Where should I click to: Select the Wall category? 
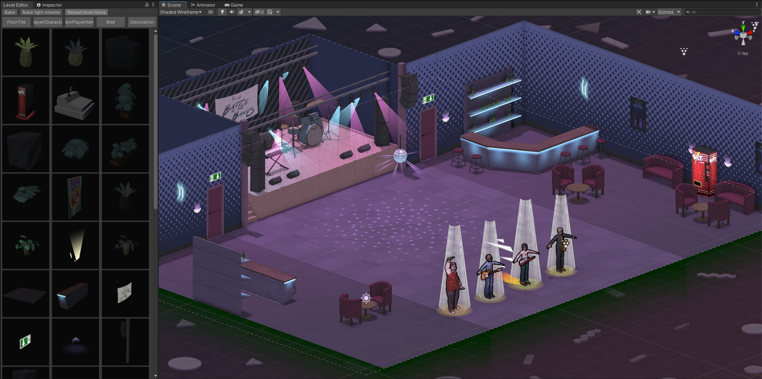(111, 22)
